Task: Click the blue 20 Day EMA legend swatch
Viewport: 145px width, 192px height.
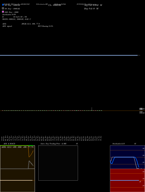Action: coord(3,5)
